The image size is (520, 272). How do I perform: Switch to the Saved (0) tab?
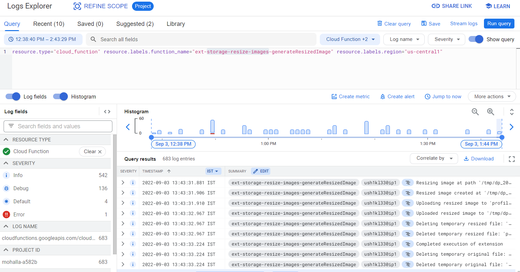[x=90, y=24]
